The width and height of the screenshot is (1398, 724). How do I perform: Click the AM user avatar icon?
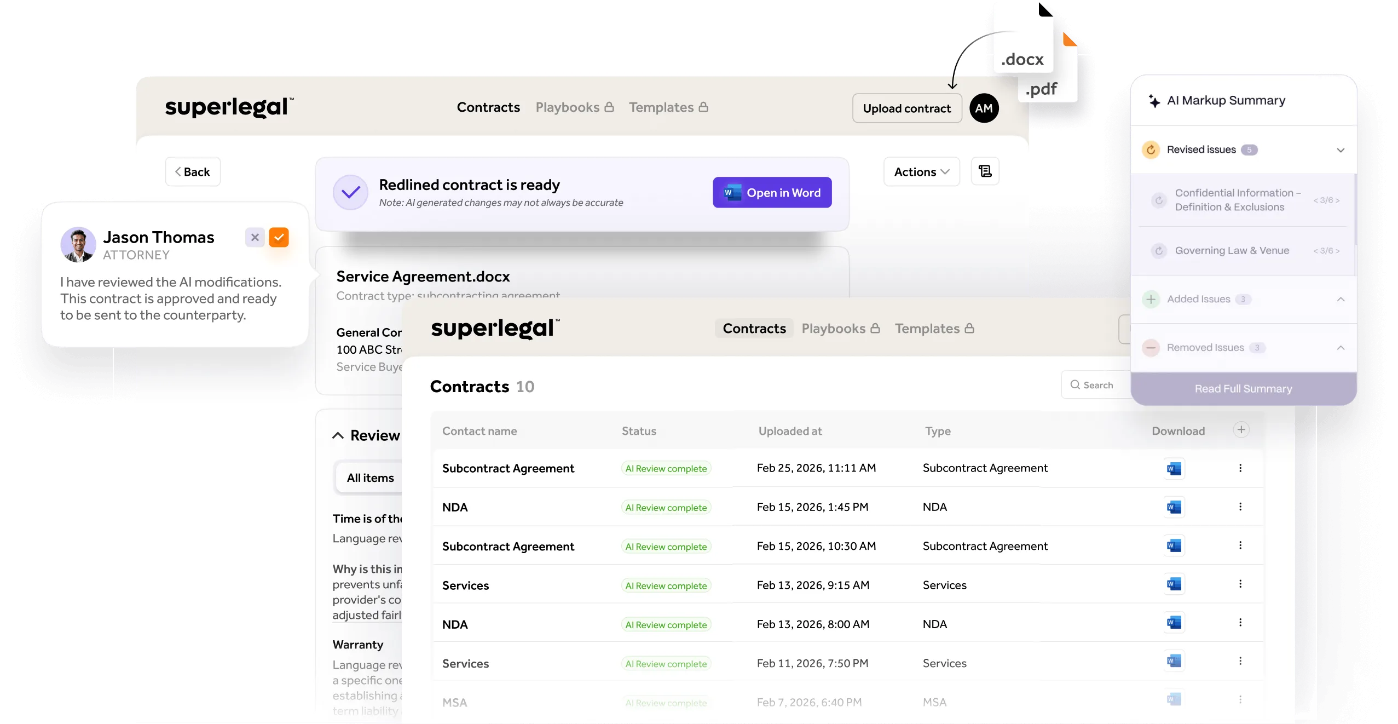[x=984, y=108]
